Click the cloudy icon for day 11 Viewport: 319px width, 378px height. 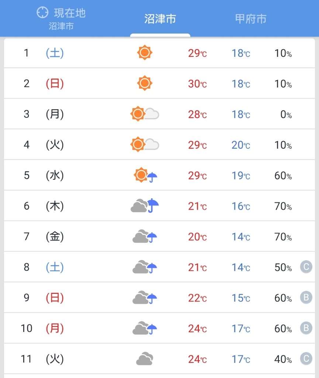[145, 359]
